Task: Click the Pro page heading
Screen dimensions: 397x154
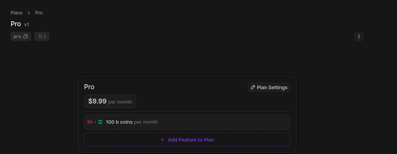Action: pos(16,24)
